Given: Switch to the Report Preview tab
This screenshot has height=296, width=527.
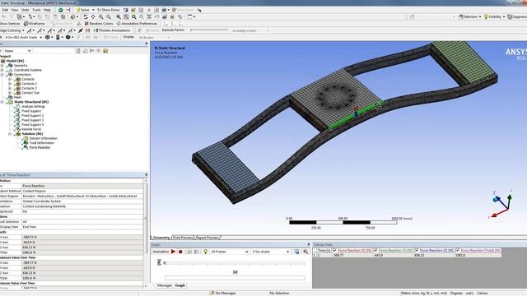Looking at the screenshot, I should (x=207, y=238).
